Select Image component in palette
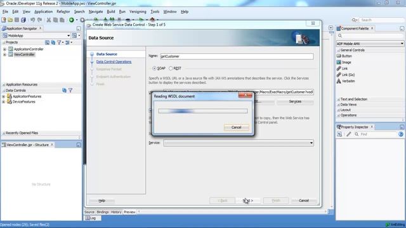The image size is (406, 228). click(x=344, y=62)
